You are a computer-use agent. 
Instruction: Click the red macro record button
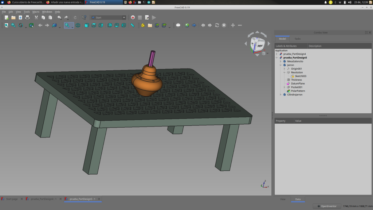(x=133, y=17)
